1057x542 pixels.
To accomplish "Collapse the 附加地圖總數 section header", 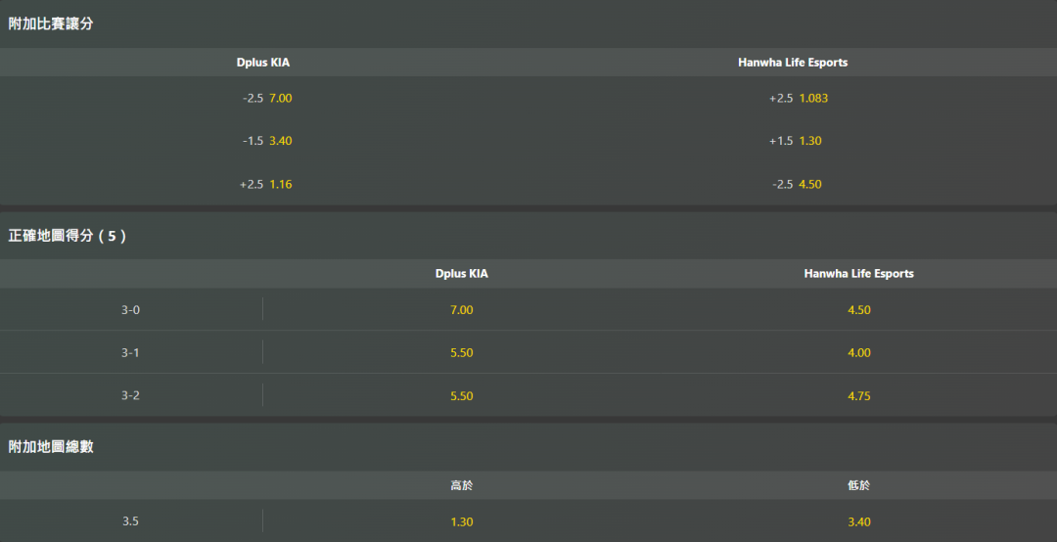I will coord(528,447).
